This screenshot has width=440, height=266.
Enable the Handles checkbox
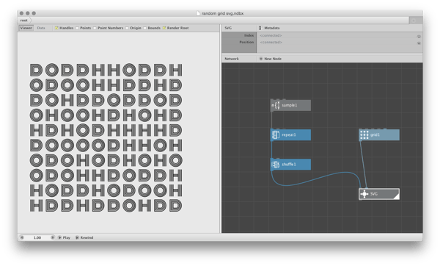[x=56, y=28]
